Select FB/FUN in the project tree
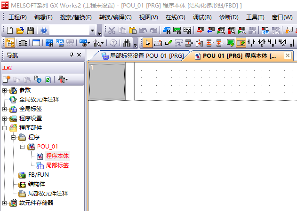The image size is (297, 211). click(x=39, y=175)
